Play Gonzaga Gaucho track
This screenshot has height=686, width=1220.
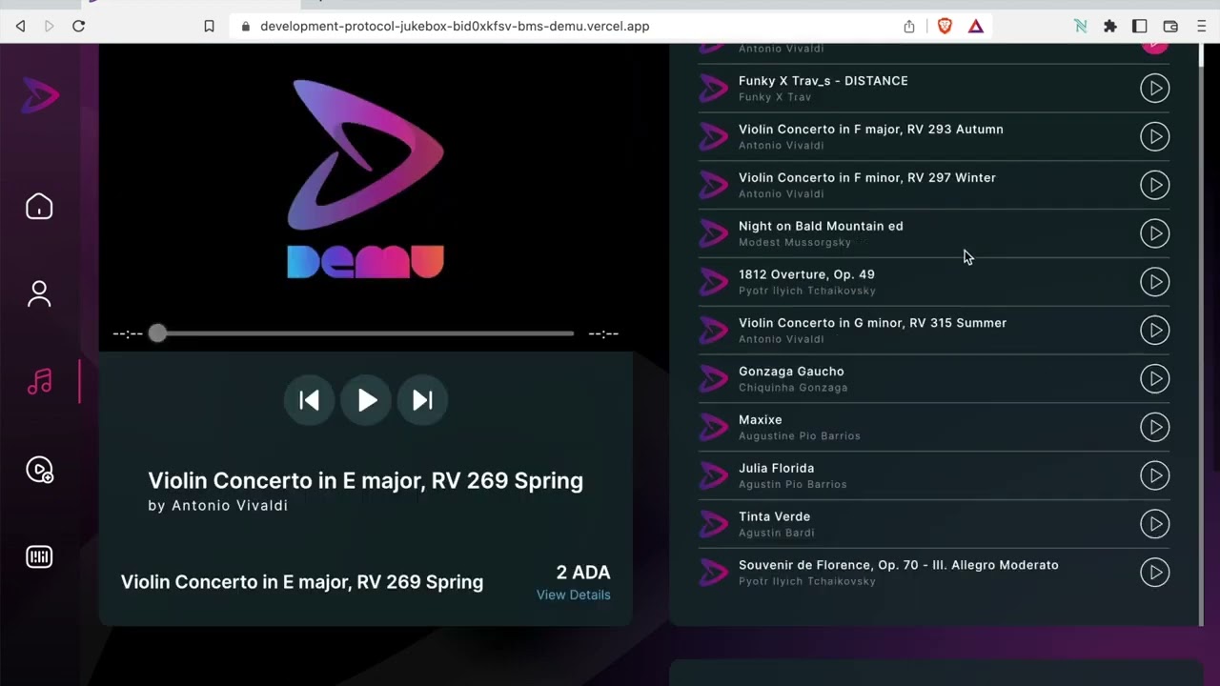(1154, 379)
